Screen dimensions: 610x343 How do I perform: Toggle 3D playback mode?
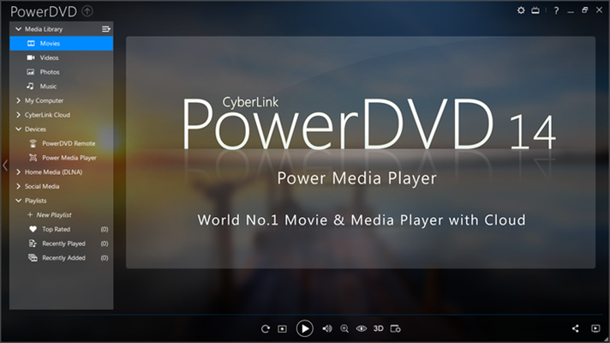tap(379, 328)
